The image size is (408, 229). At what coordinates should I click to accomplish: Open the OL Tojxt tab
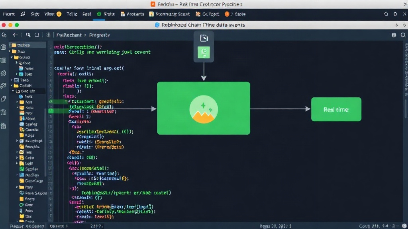(x=207, y=14)
